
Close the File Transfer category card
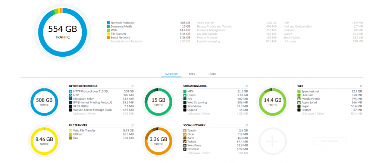(x=132, y=125)
